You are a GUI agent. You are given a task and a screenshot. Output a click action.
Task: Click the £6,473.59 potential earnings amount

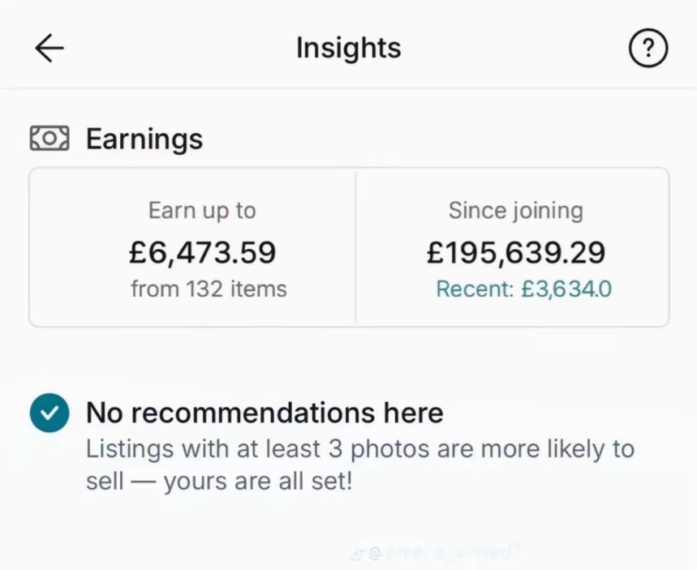202,252
